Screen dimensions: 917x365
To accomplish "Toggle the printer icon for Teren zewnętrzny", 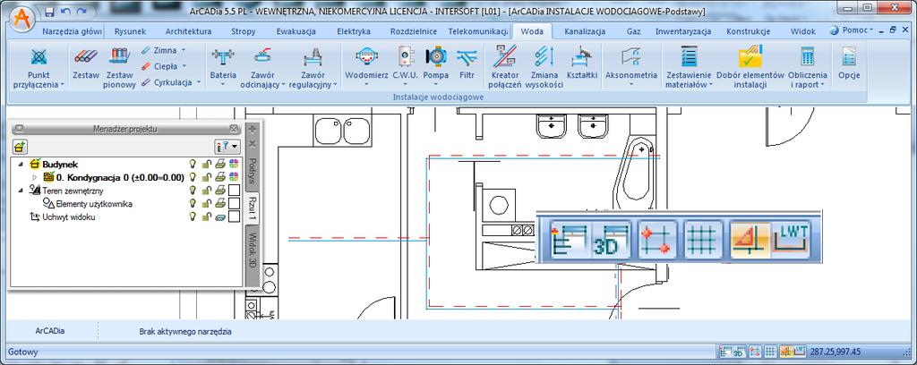I will coord(220,191).
